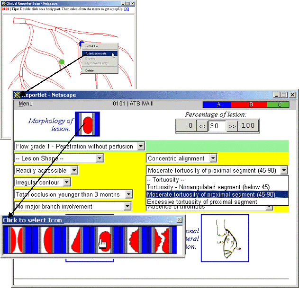The width and height of the screenshot is (299, 288).
Task: Open the Menu in Reportlet window
Action: [x=26, y=104]
